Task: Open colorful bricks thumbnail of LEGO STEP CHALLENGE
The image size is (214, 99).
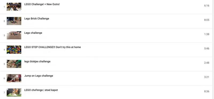Action: pyautogui.click(x=14, y=49)
